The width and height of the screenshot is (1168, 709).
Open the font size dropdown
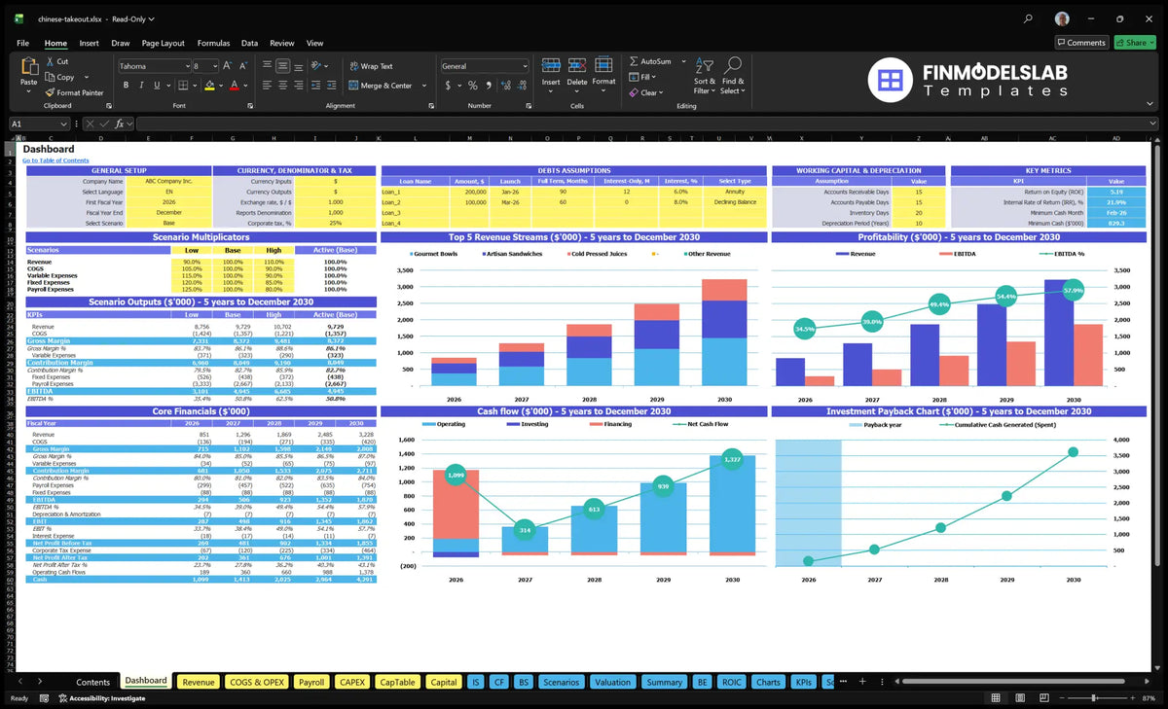[216, 66]
